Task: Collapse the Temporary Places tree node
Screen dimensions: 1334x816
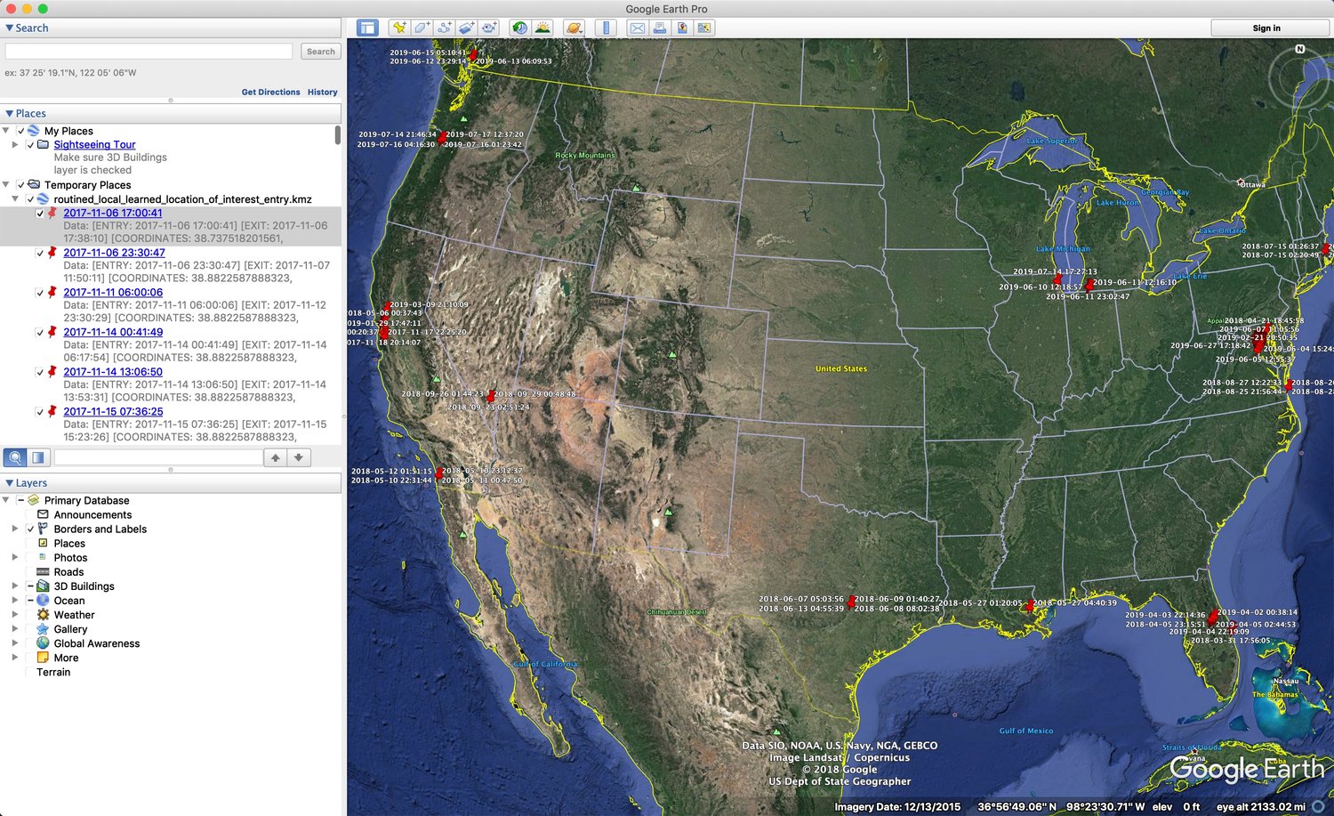Action: pyautogui.click(x=6, y=185)
